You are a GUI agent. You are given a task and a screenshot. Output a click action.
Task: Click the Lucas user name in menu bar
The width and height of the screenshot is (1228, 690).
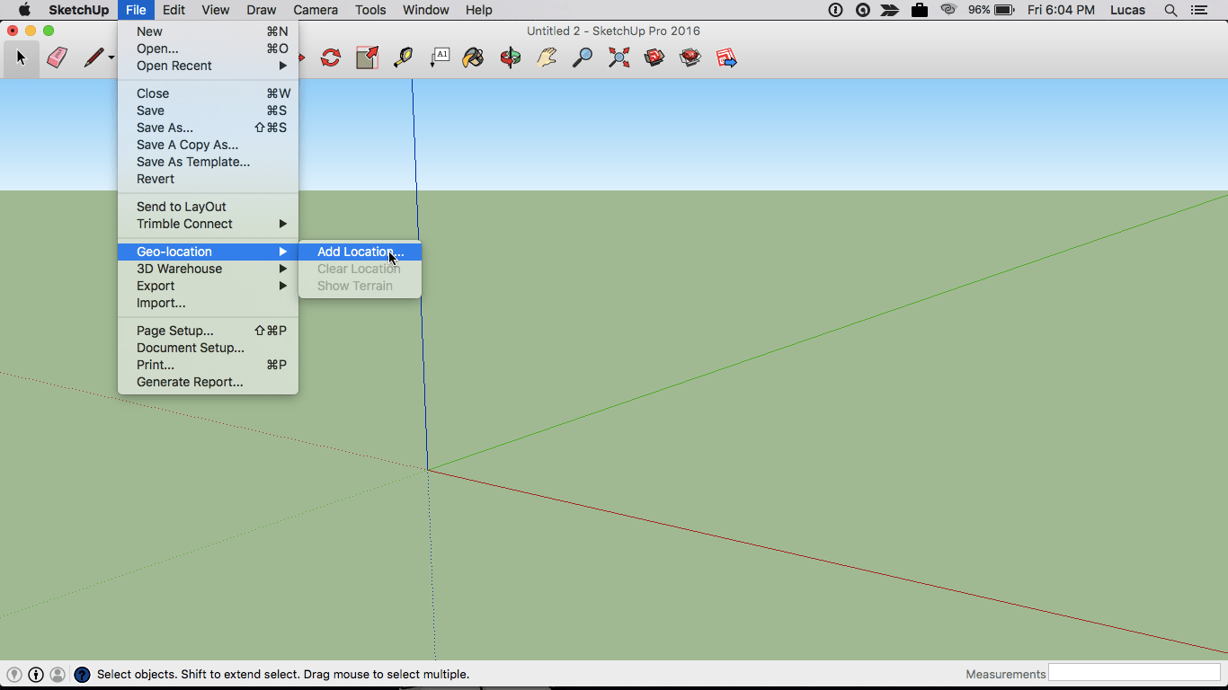pyautogui.click(x=1127, y=10)
